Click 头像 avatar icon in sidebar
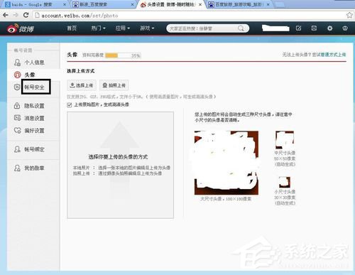Viewport: 355px width, 275px height. coord(17,75)
